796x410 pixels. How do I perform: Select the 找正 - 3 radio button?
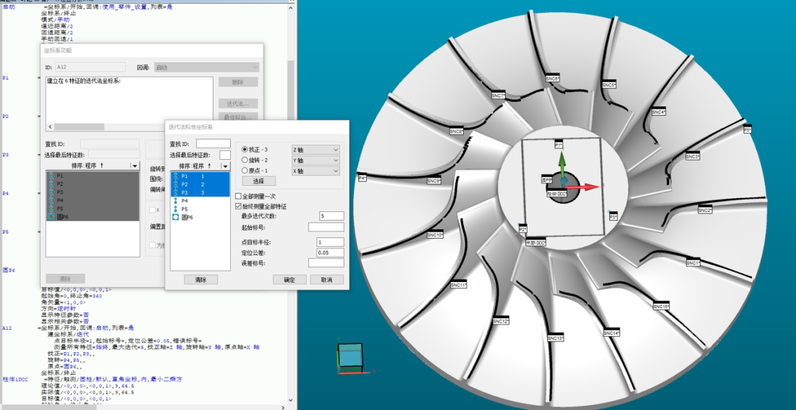tap(245, 150)
